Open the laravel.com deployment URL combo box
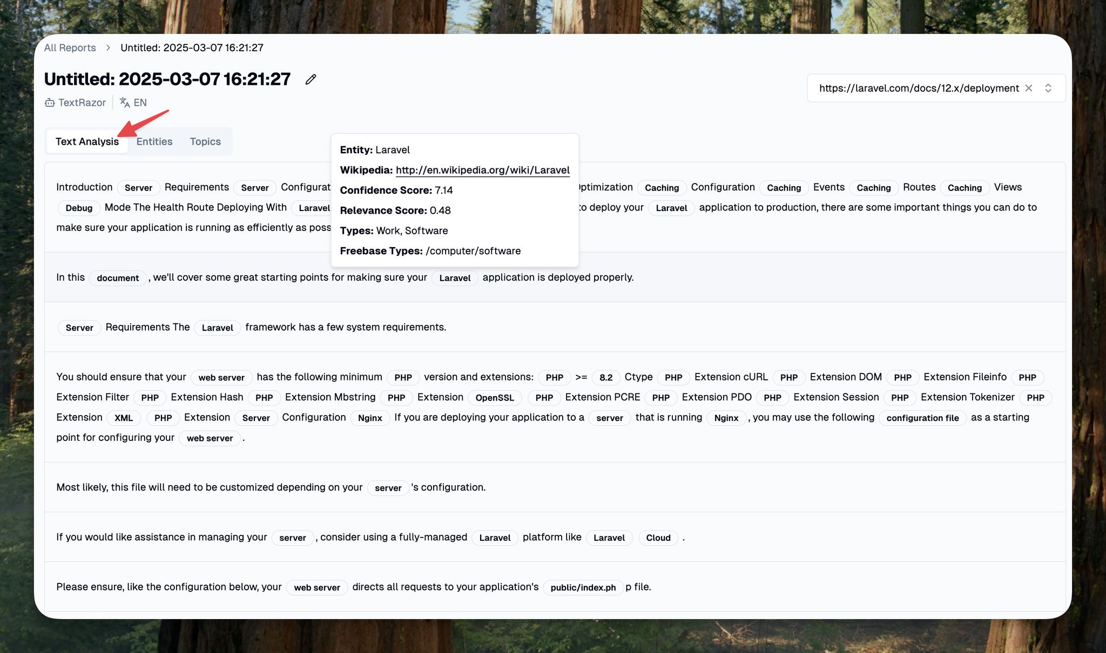The height and width of the screenshot is (653, 1106). tap(919, 88)
